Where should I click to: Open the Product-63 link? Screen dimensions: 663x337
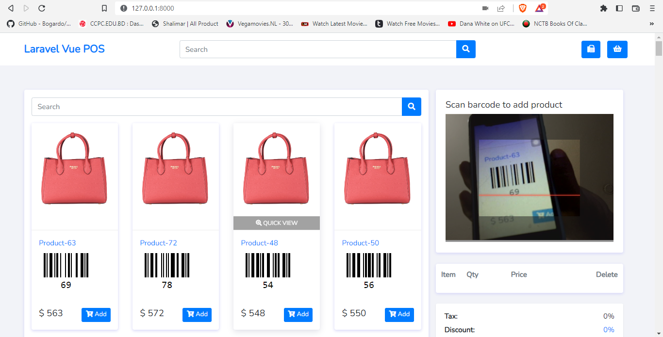[57, 243]
